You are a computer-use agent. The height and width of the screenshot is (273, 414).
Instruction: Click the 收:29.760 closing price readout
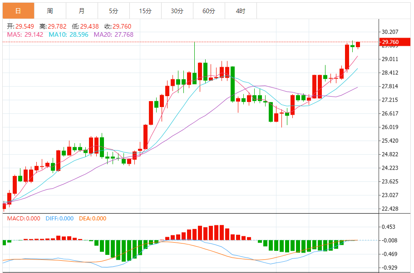(x=118, y=26)
